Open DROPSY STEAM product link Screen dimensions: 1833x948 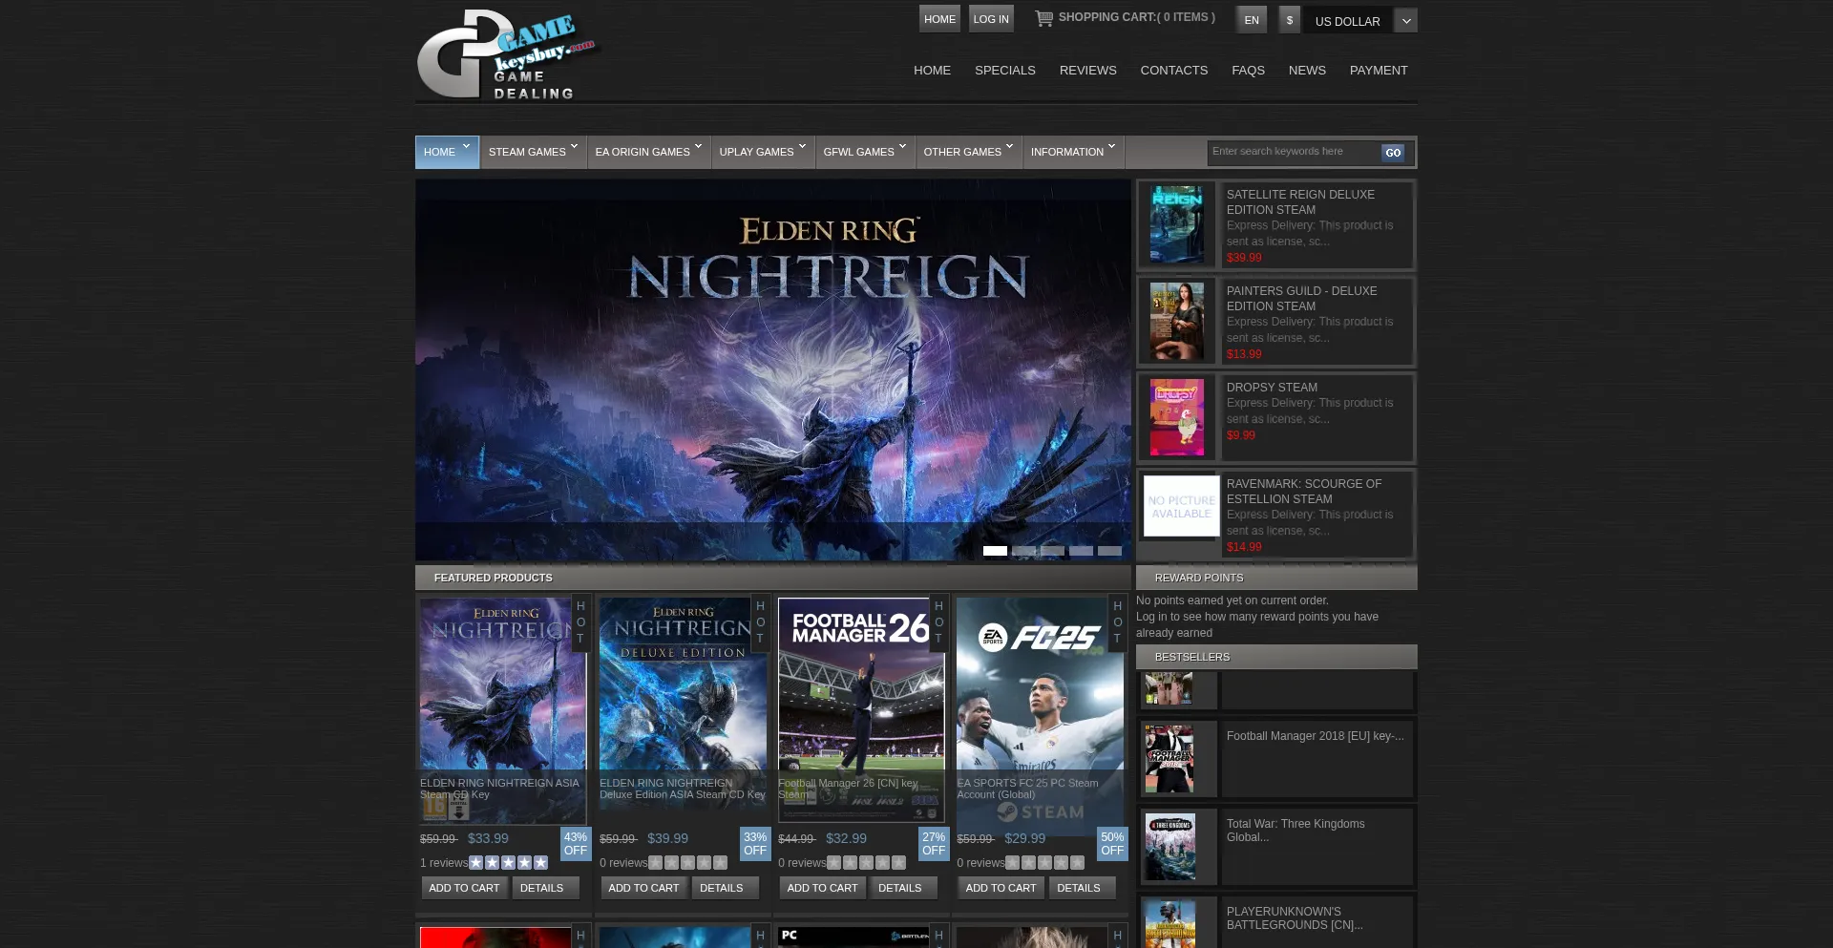point(1272,388)
